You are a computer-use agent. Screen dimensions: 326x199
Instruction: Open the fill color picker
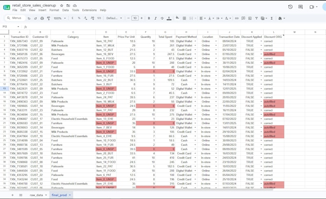pyautogui.click(x=177, y=18)
